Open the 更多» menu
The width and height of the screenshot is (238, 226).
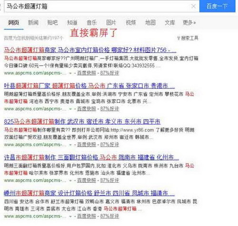[x=189, y=22]
